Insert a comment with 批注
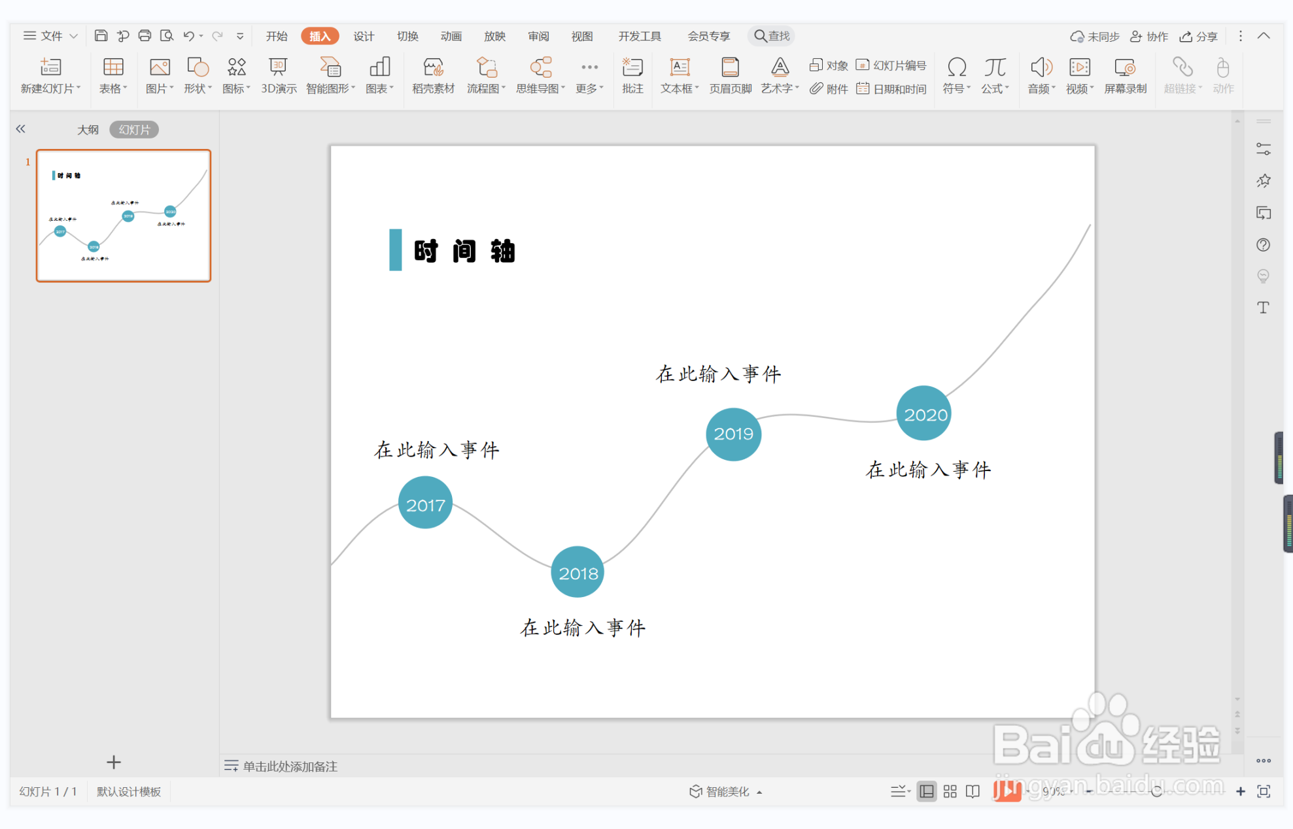The width and height of the screenshot is (1293, 829). pyautogui.click(x=632, y=75)
